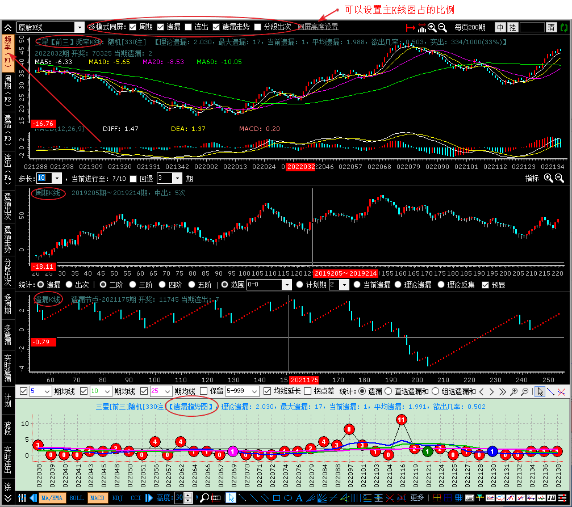Open the 步长 step length dropdown
The image size is (572, 507).
click(57, 179)
